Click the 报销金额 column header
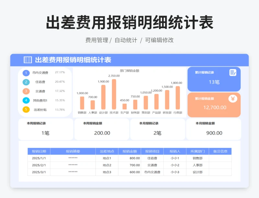259x198 pixels. pos(130,151)
